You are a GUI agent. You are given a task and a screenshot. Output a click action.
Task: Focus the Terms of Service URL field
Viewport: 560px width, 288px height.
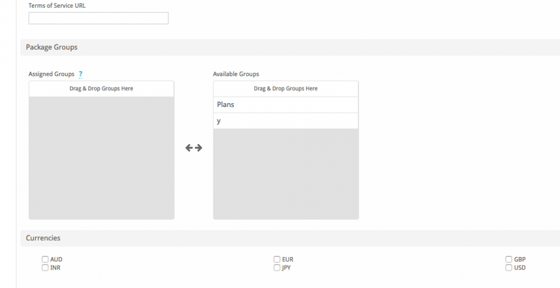point(98,18)
